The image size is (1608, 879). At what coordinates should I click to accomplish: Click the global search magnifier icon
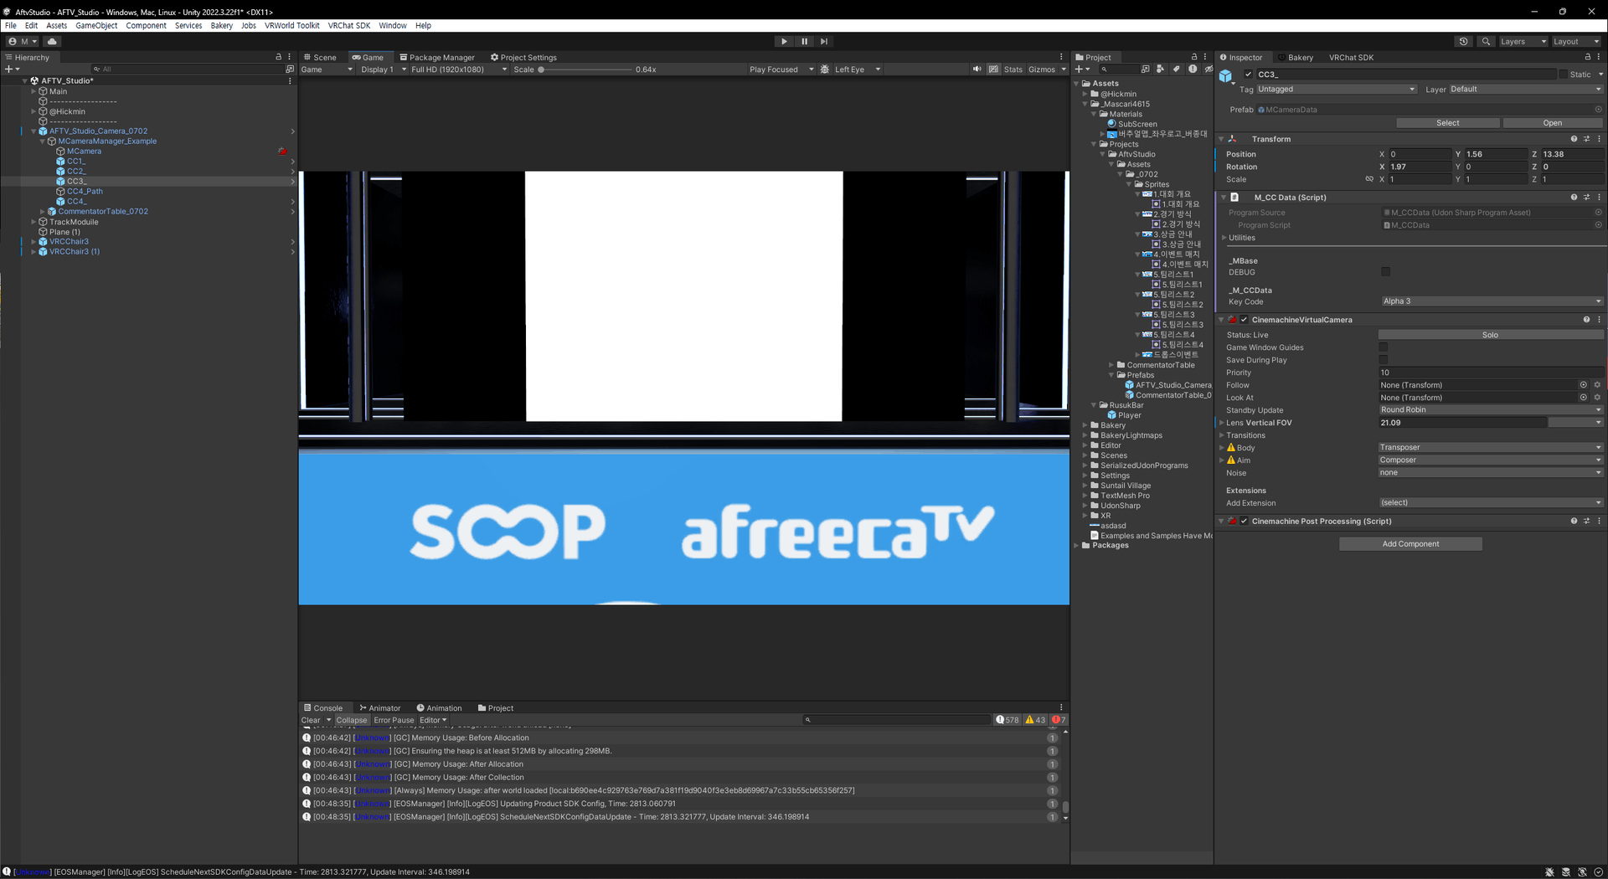1486,41
